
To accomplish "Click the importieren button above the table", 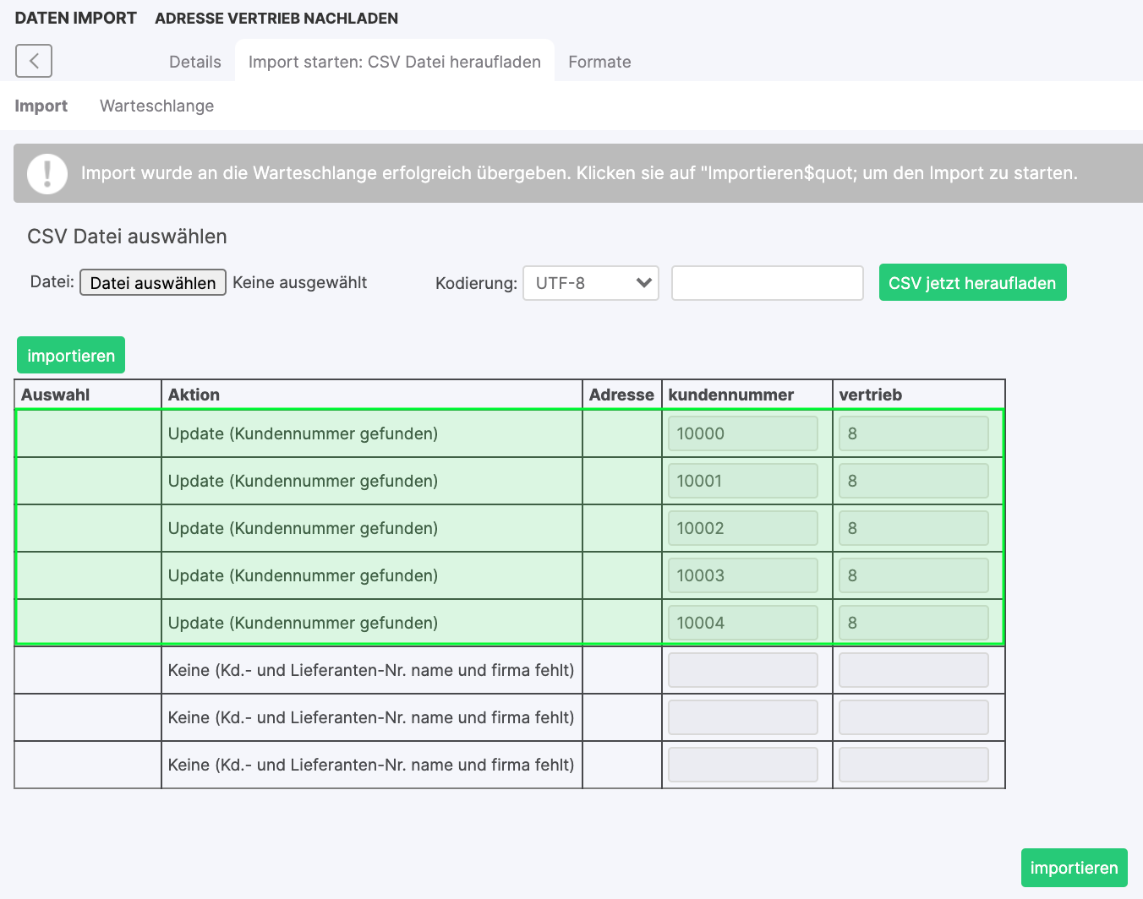I will 71,356.
